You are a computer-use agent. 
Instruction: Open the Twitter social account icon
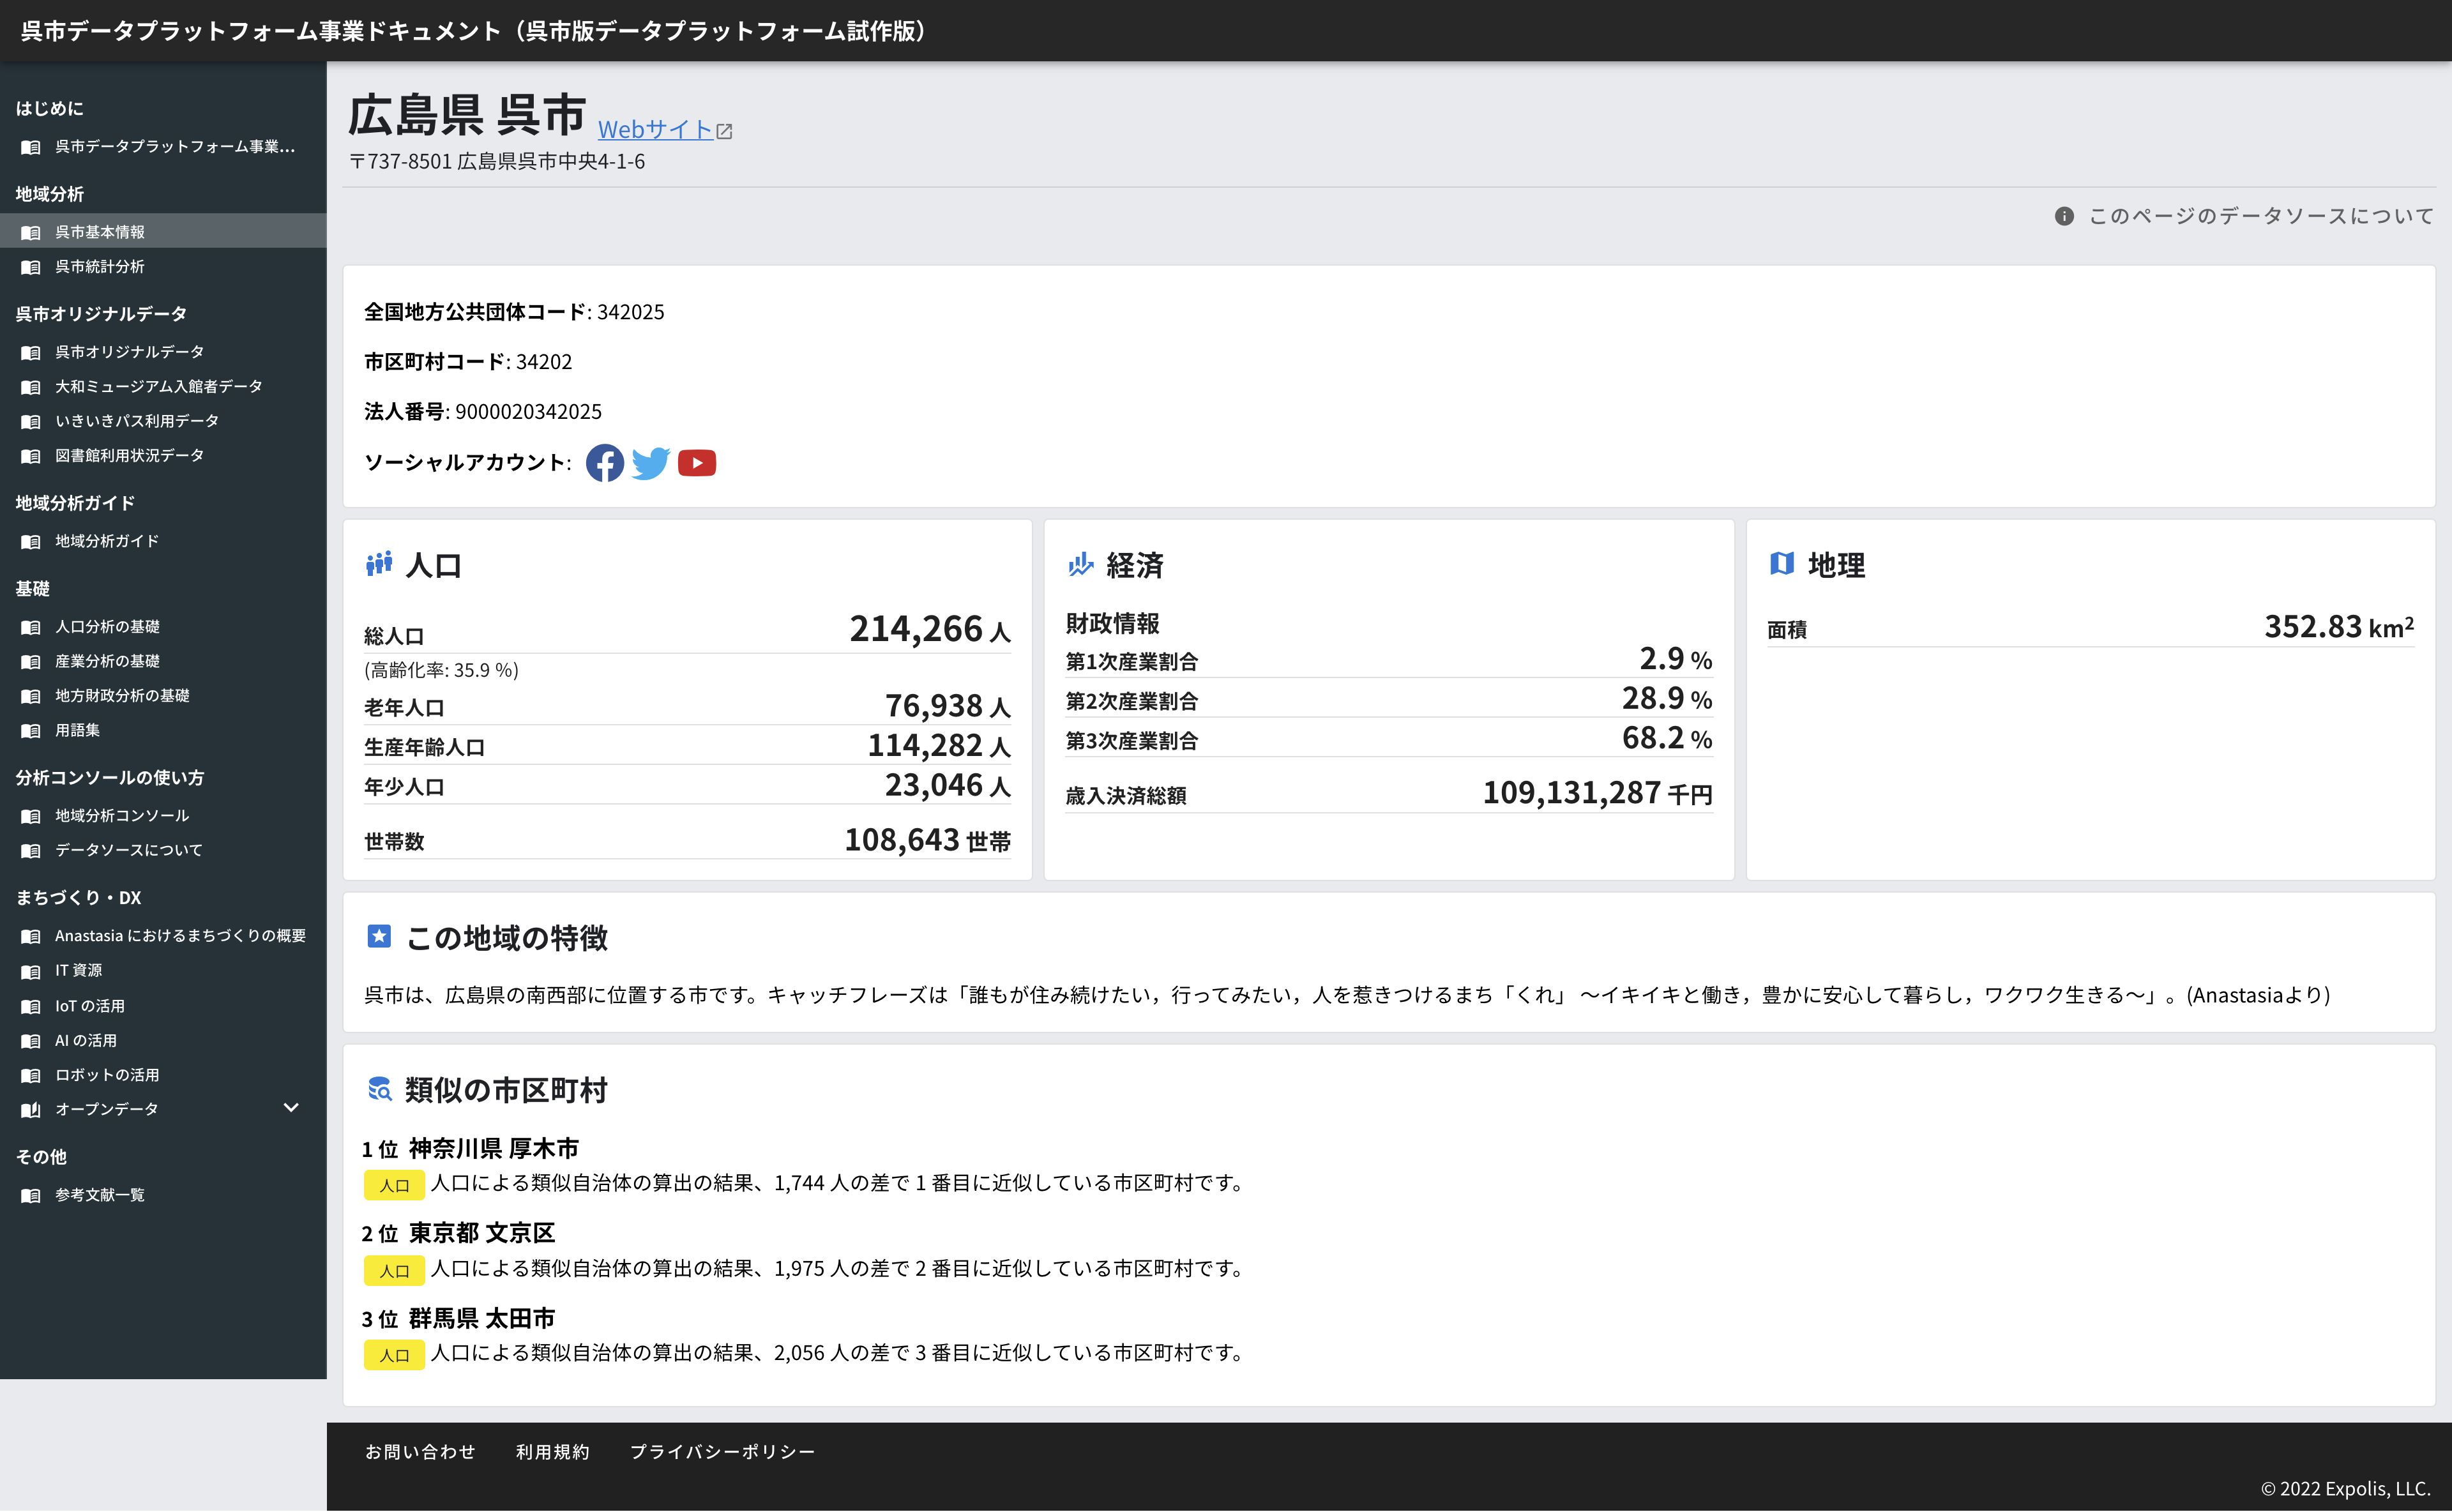650,463
